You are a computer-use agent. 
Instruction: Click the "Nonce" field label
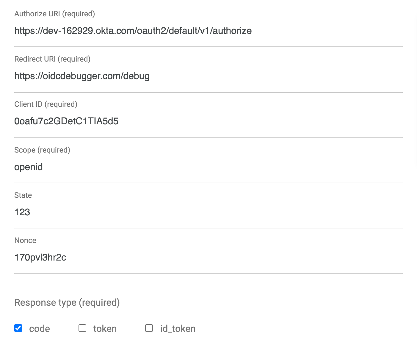click(25, 241)
